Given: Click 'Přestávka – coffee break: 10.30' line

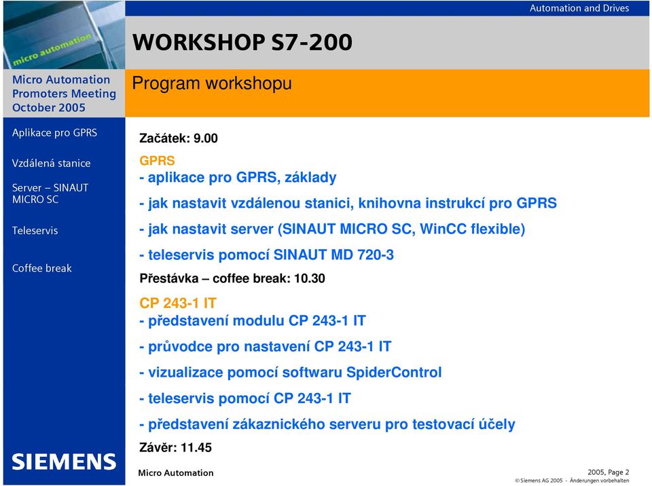Looking at the screenshot, I should click(232, 278).
